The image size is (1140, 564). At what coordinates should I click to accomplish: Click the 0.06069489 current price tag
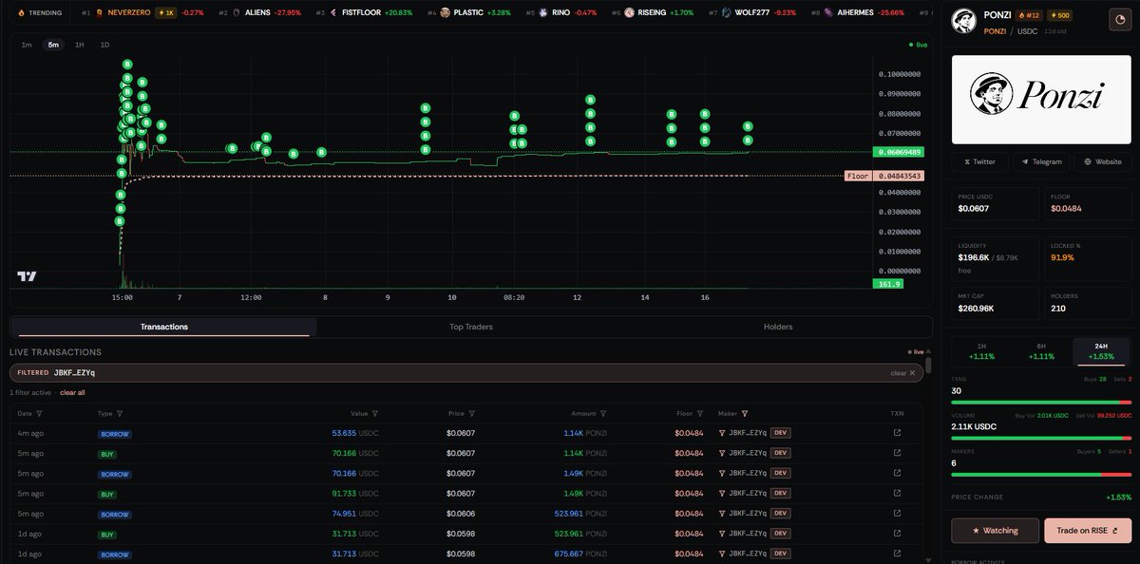pyautogui.click(x=901, y=152)
